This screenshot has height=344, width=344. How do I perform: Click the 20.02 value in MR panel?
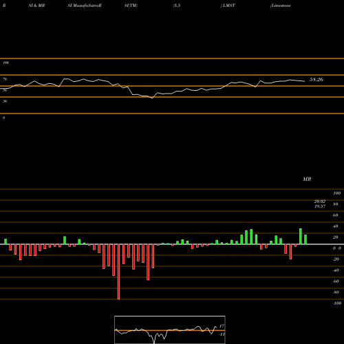tap(320, 202)
